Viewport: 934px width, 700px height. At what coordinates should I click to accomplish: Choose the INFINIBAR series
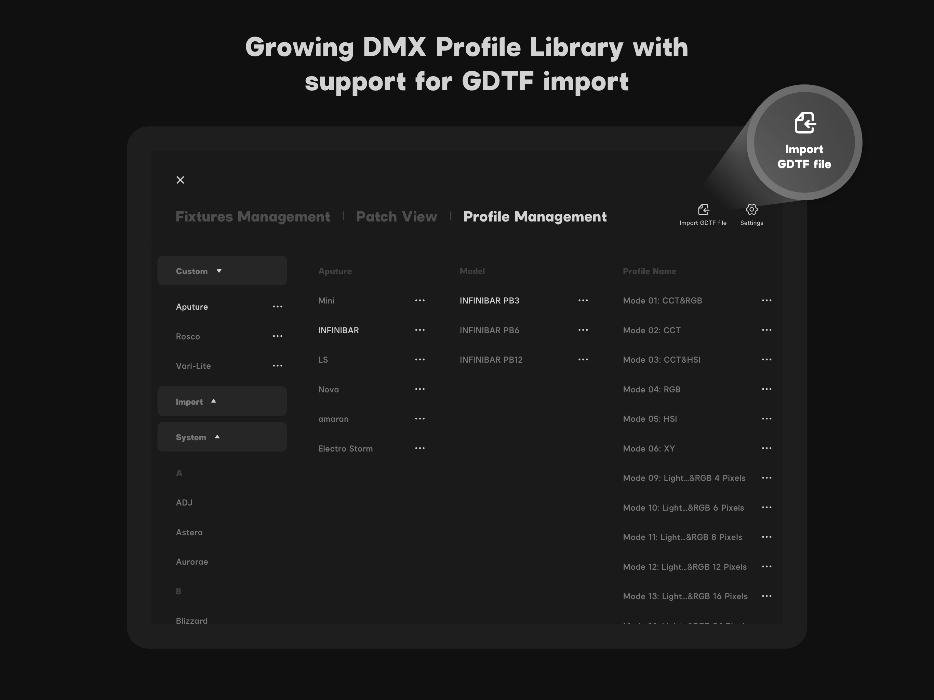point(339,330)
